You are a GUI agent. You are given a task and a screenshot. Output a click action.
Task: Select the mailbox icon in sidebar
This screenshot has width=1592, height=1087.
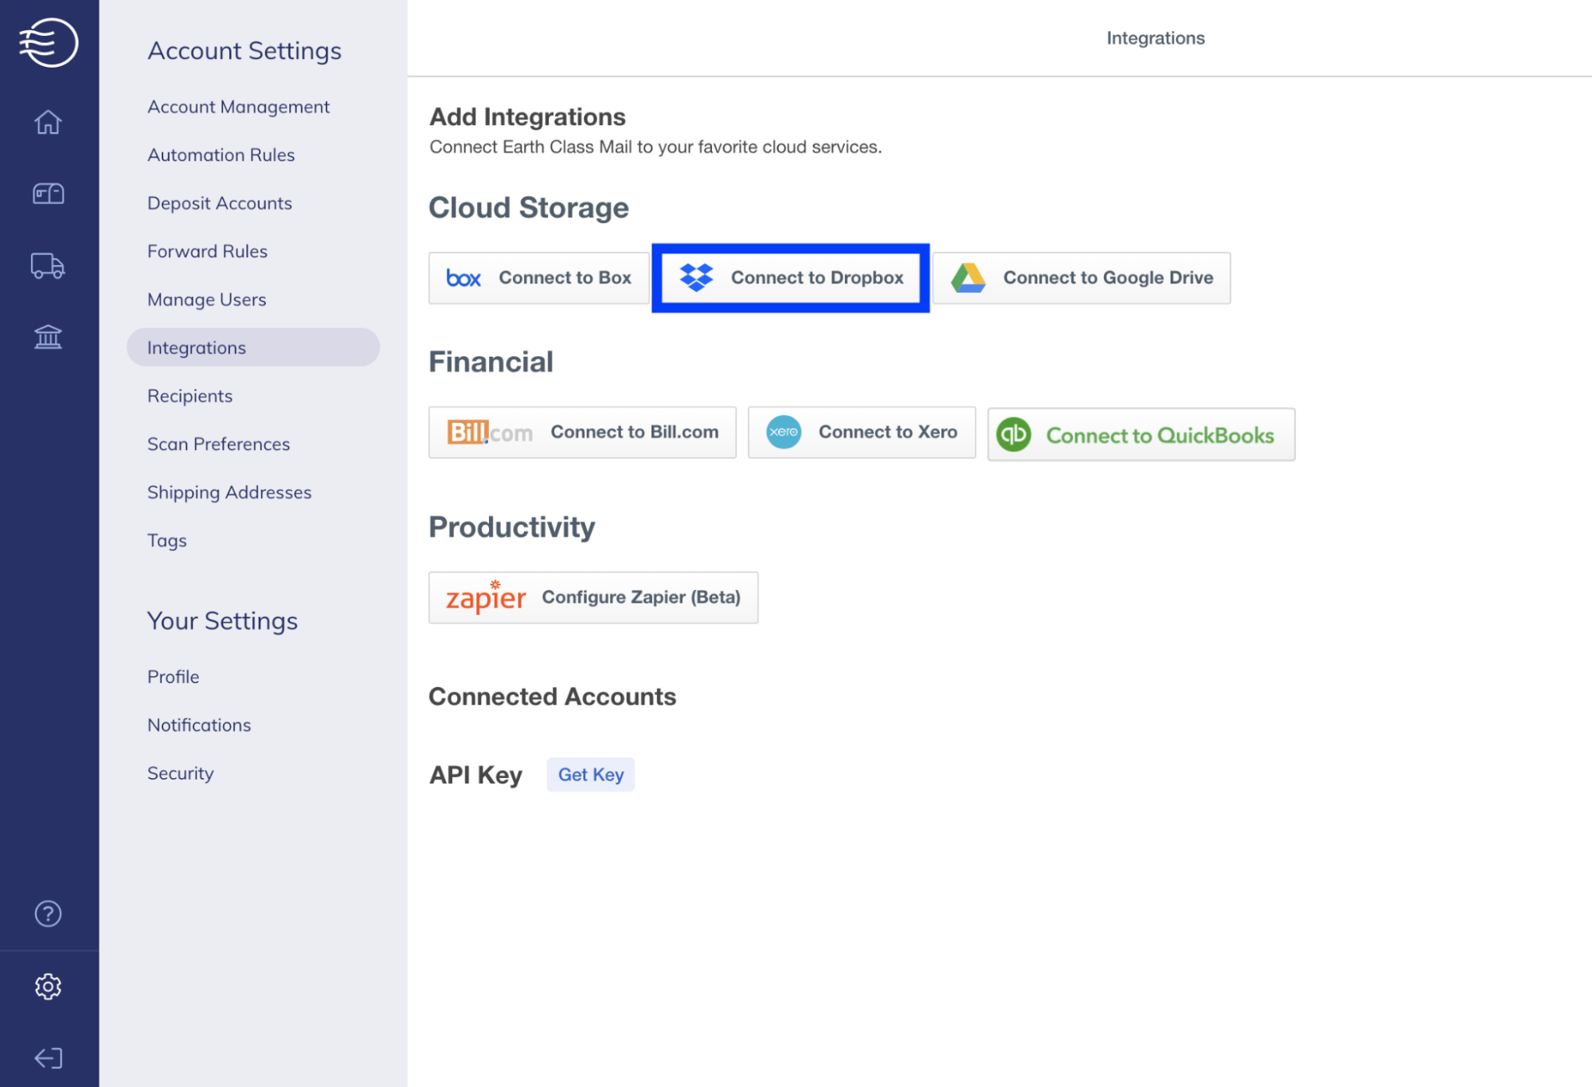click(49, 194)
